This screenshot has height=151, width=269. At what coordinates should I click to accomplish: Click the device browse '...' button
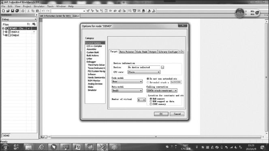(x=162, y=67)
